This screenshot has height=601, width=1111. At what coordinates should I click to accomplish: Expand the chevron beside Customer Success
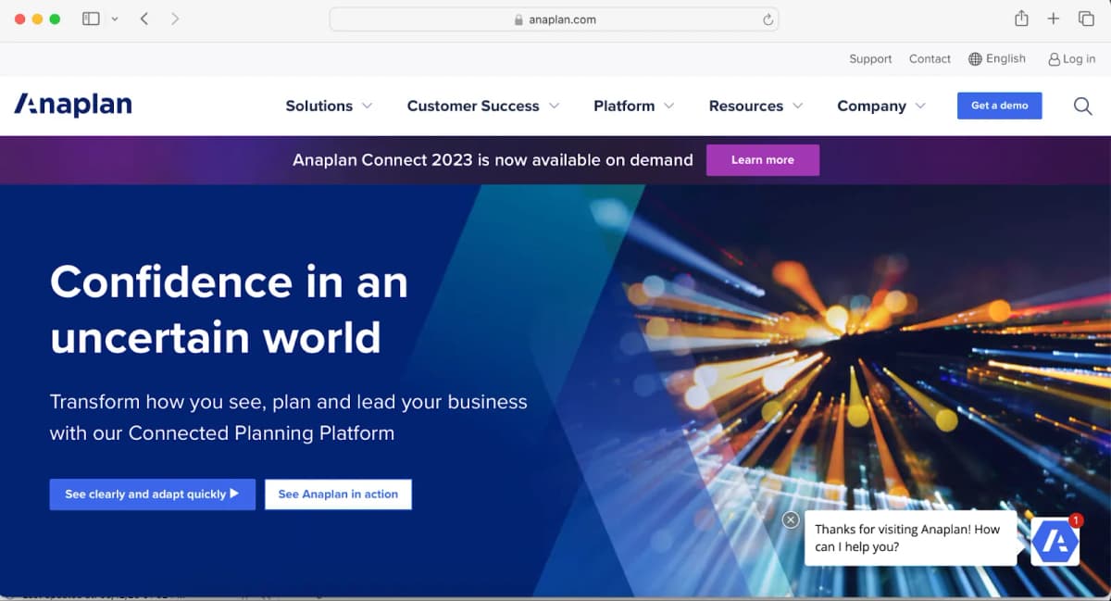point(554,106)
